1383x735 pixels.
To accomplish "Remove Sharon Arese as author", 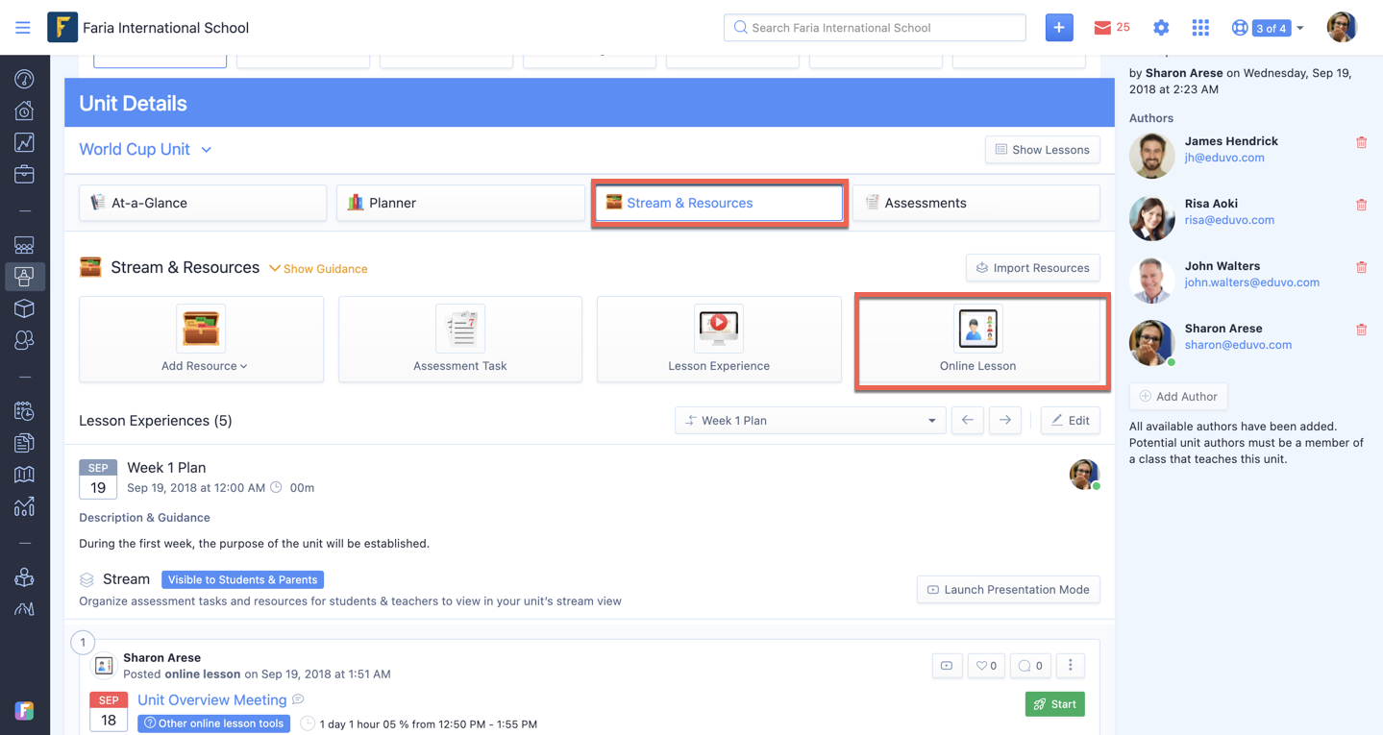I will pyautogui.click(x=1361, y=330).
